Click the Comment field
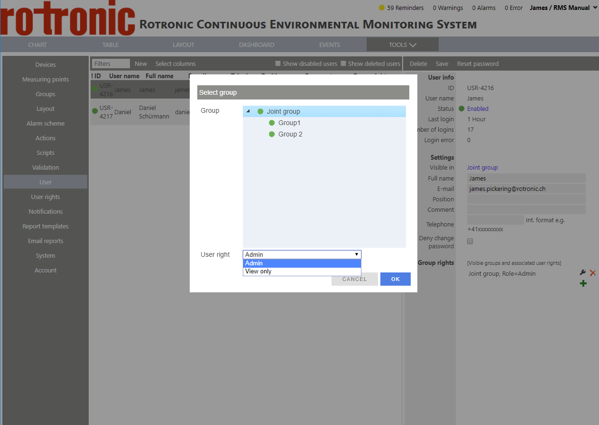The width and height of the screenshot is (599, 425). [x=526, y=209]
